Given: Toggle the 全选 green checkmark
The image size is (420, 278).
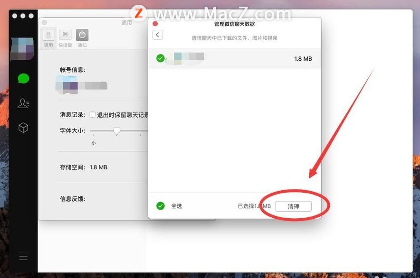Looking at the screenshot, I should (161, 206).
